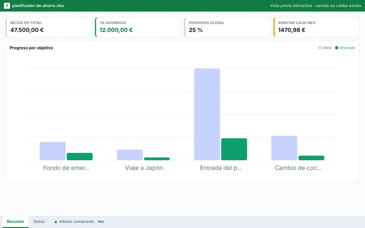365x228 pixels.
Task: Click the Progreso por objetivo chart title
Action: [x=31, y=48]
